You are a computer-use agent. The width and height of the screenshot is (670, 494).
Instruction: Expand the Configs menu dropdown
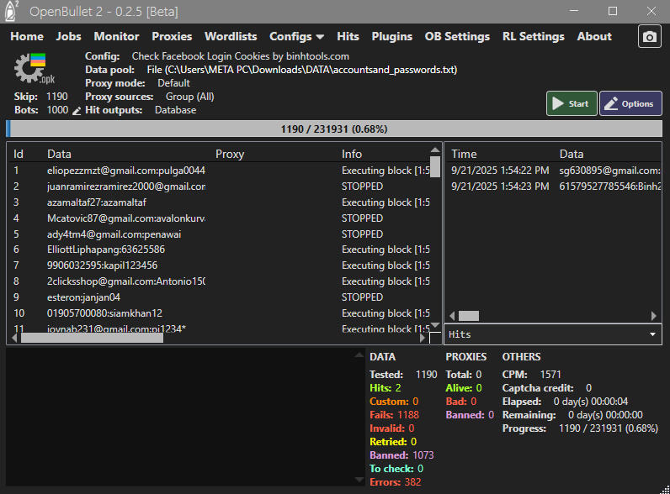pos(296,37)
